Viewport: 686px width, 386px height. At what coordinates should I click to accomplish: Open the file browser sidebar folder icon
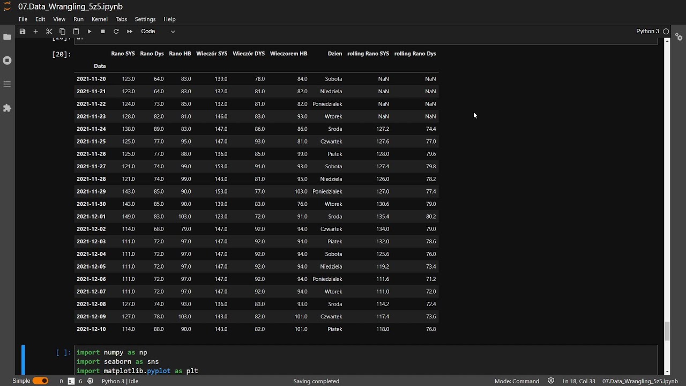coord(7,37)
